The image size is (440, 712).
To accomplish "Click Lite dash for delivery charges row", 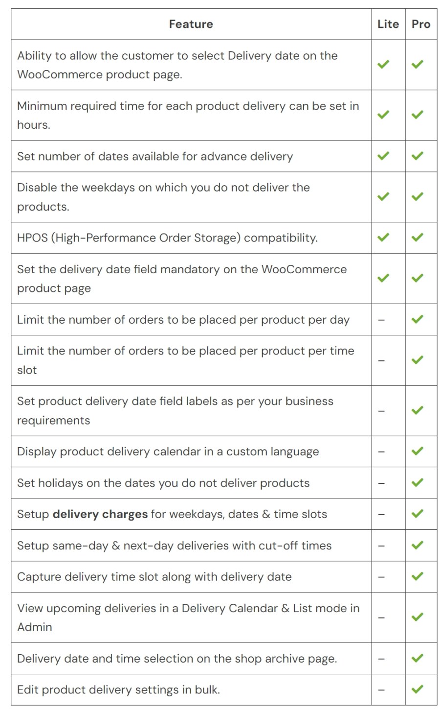I will (x=382, y=515).
